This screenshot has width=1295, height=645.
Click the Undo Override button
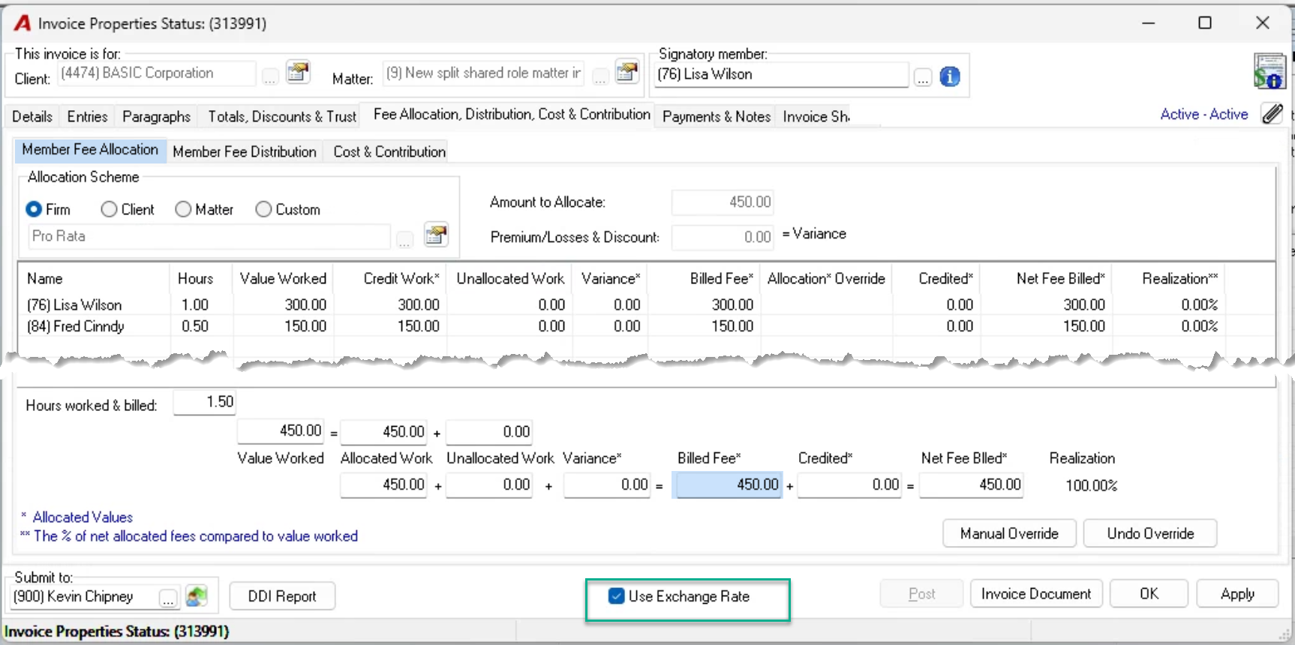[x=1150, y=533]
